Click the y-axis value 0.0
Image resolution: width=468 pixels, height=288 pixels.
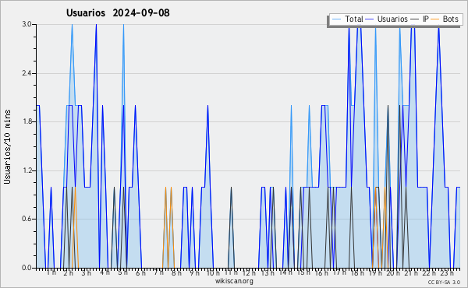tap(27, 268)
